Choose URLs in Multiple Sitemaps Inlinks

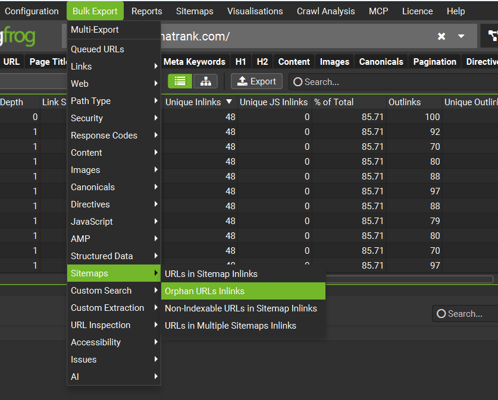pos(243,326)
